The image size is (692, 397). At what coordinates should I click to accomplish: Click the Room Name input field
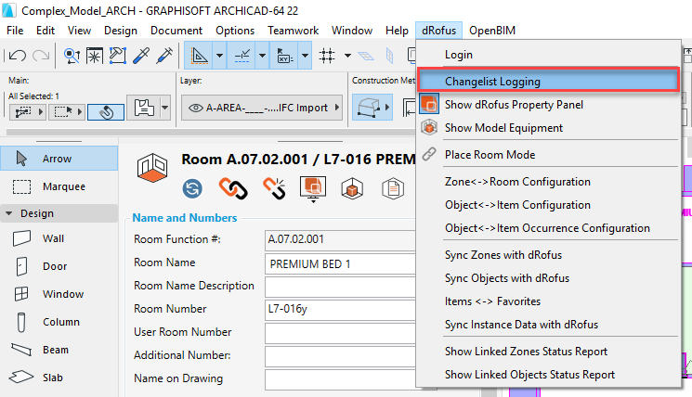pyautogui.click(x=338, y=263)
